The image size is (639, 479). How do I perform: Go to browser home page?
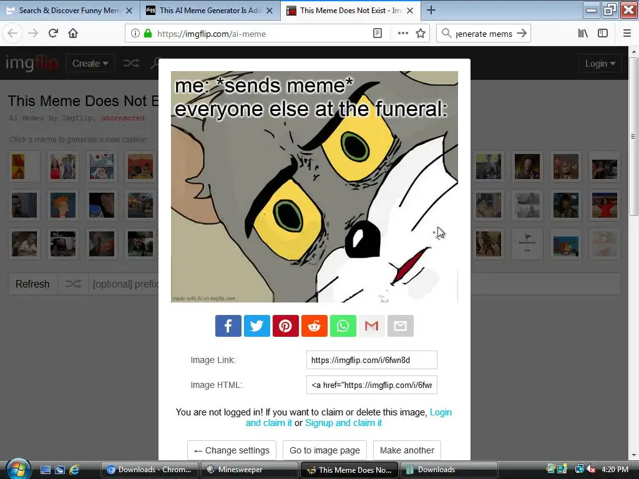[73, 33]
